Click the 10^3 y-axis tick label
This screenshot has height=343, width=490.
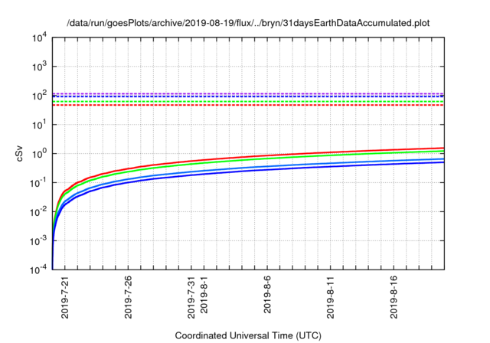point(39,67)
